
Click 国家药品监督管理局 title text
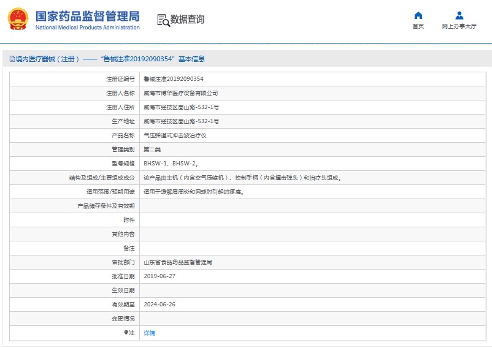click(x=88, y=16)
